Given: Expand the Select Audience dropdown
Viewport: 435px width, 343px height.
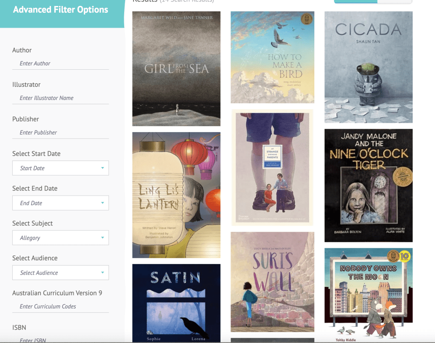Looking at the screenshot, I should pyautogui.click(x=60, y=272).
